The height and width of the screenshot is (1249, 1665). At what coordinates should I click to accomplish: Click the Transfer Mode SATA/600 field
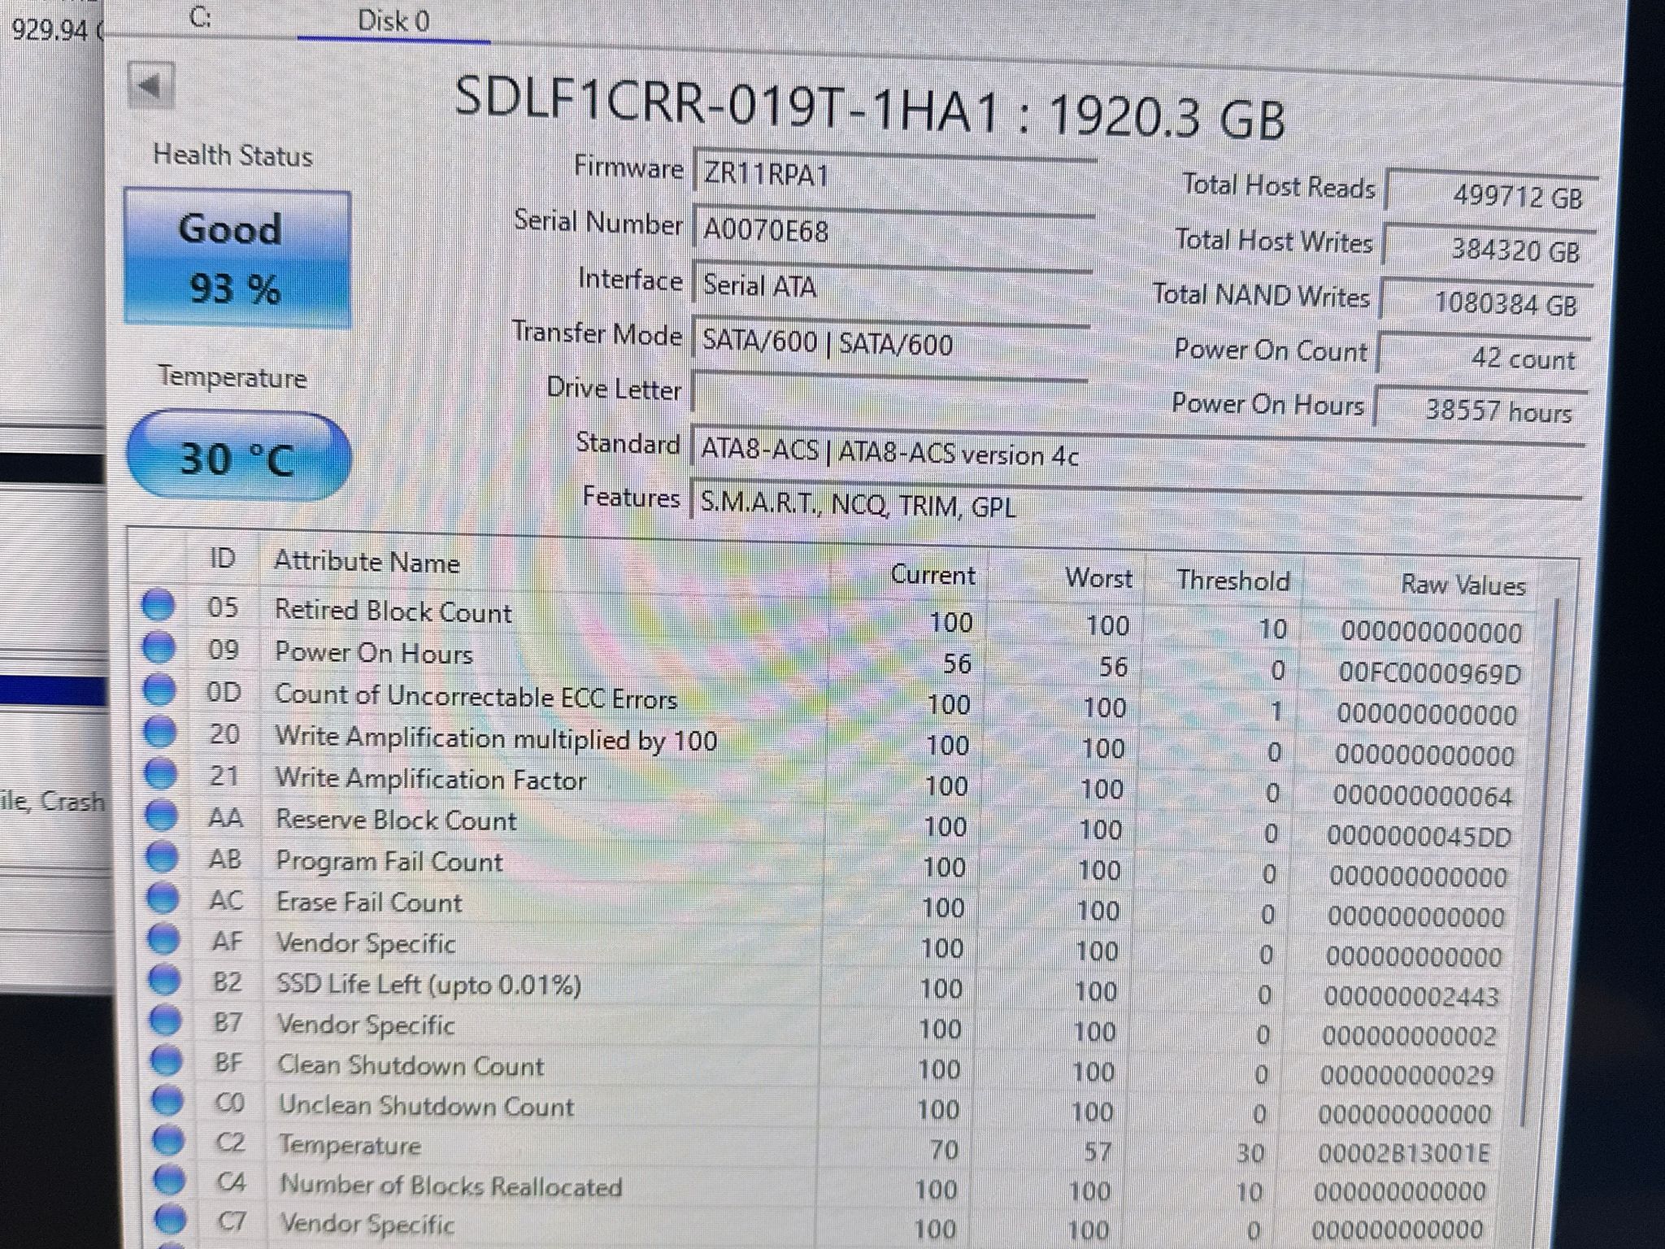tap(890, 342)
